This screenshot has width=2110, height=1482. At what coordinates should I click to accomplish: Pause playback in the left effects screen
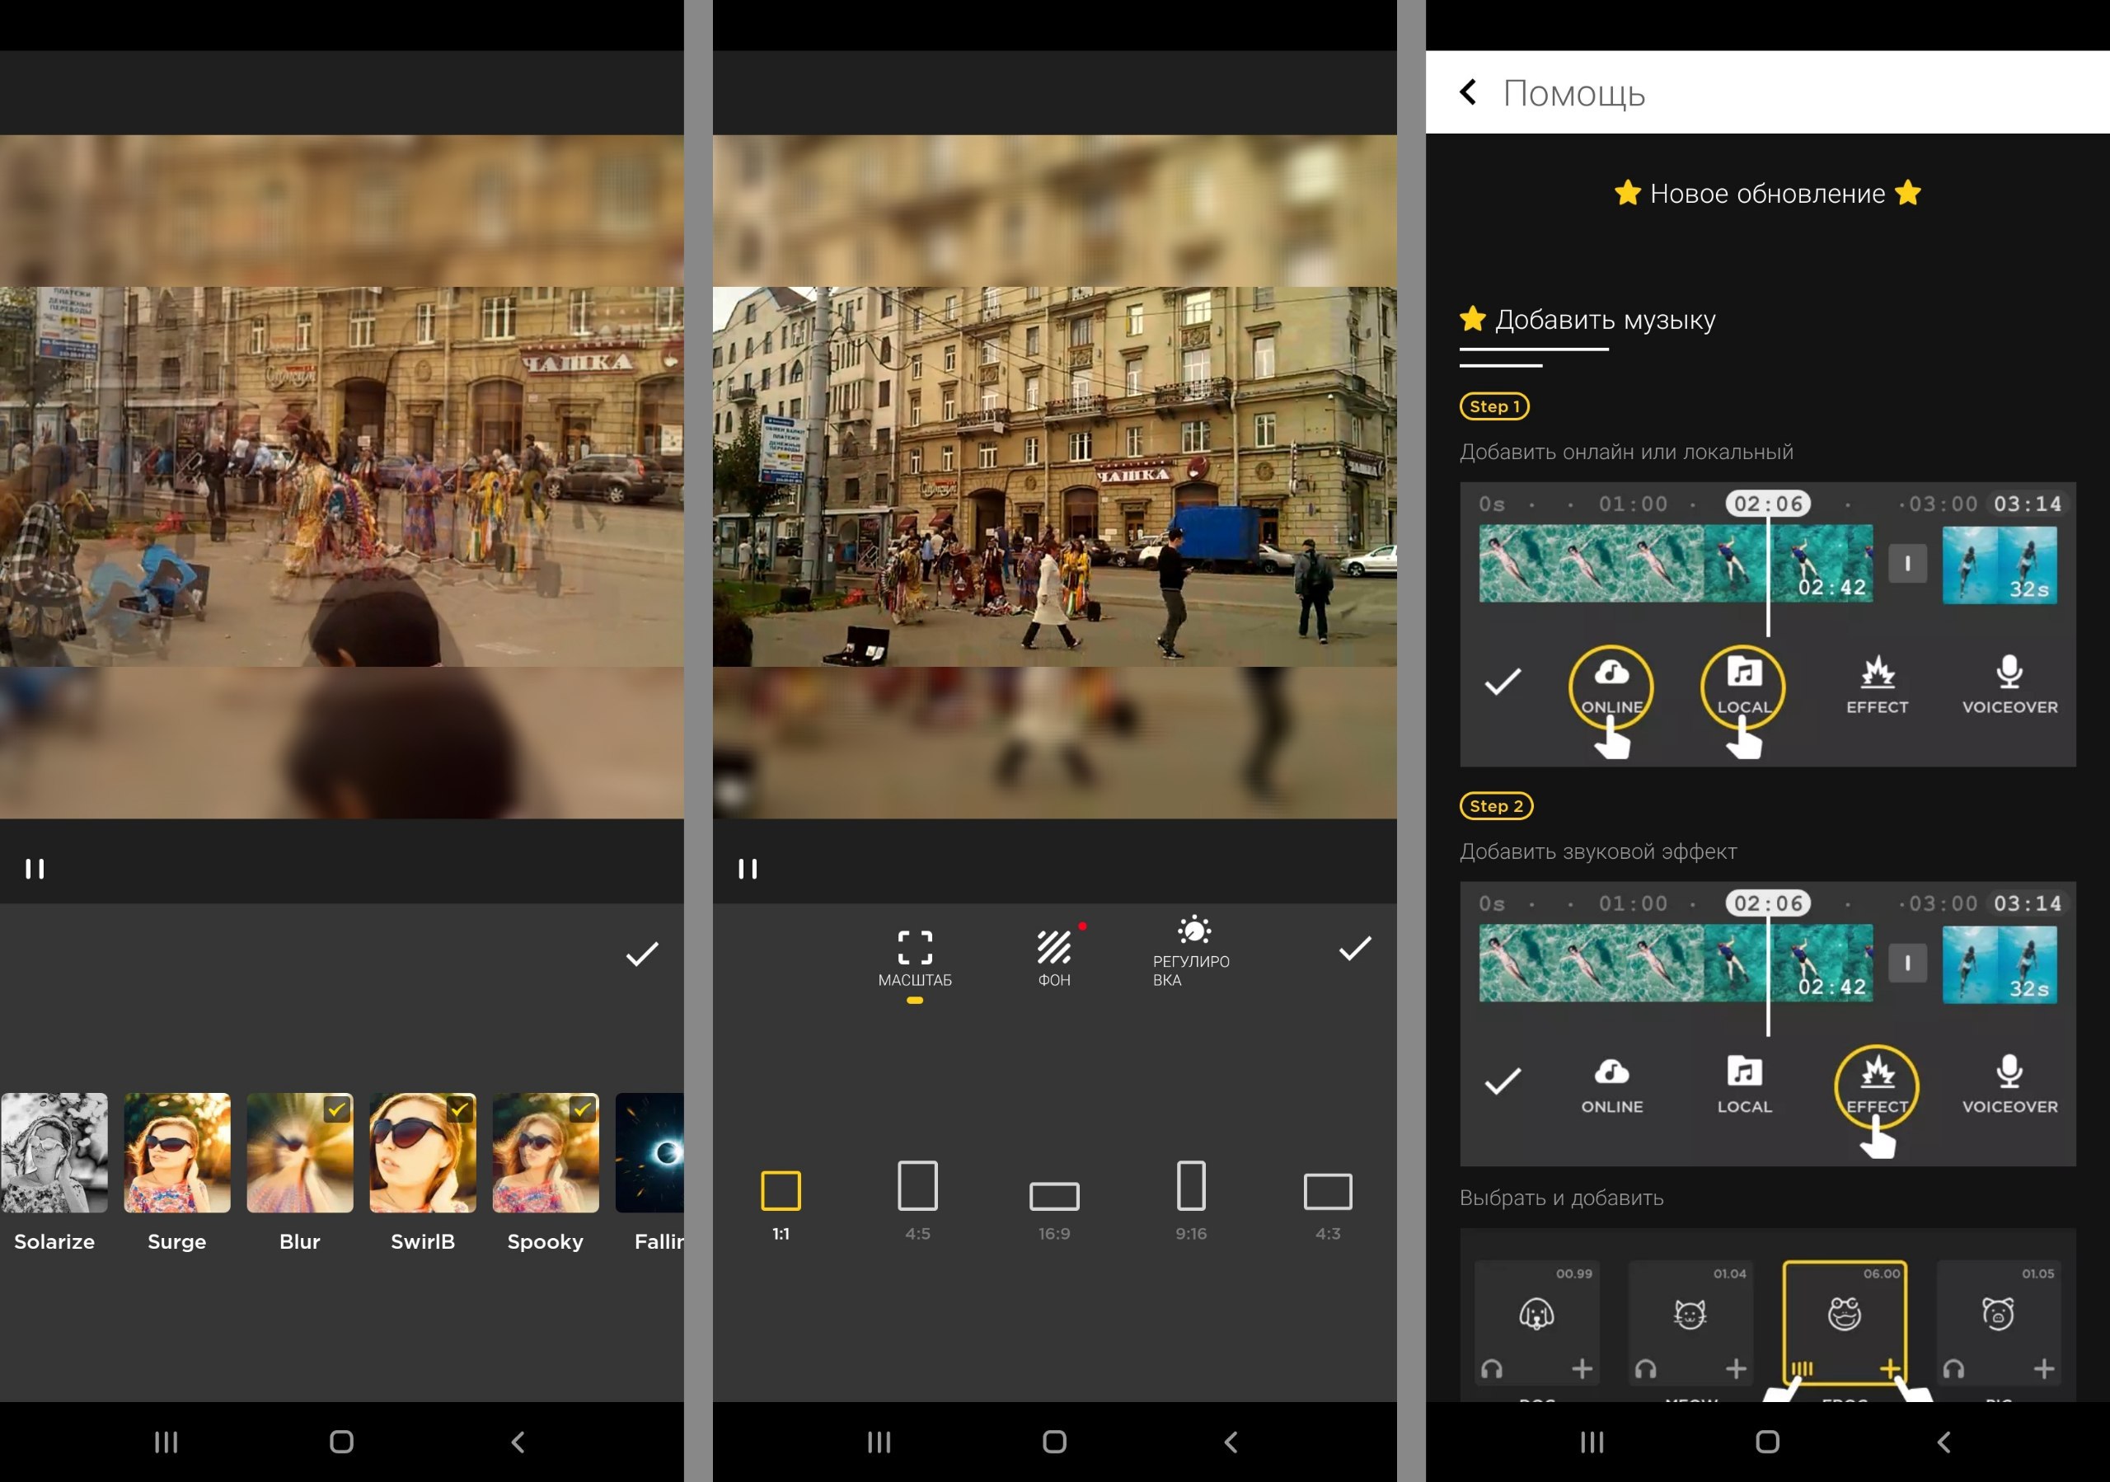click(35, 868)
